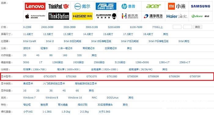214x115 pixels.
Task: Select 超高清屏 (2K/3k/4K) resolution
Action: pos(141,69)
